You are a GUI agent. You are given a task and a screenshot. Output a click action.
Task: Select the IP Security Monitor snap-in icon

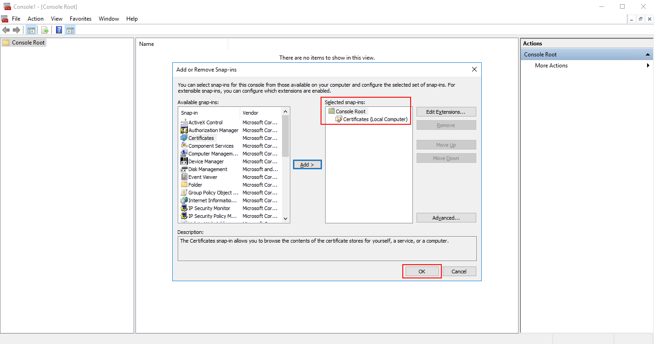(x=185, y=208)
